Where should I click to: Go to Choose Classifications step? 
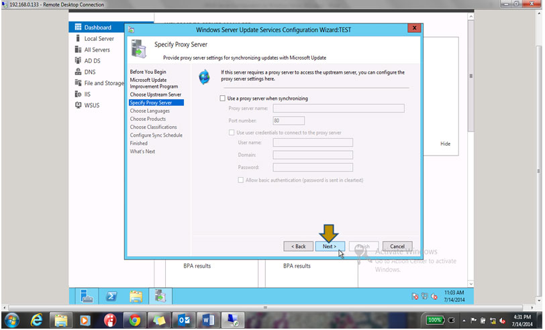click(x=153, y=127)
